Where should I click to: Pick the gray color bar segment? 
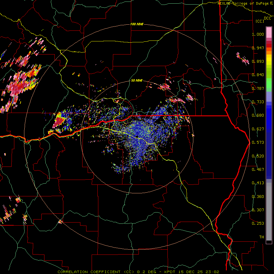pyautogui.click(x=269, y=212)
